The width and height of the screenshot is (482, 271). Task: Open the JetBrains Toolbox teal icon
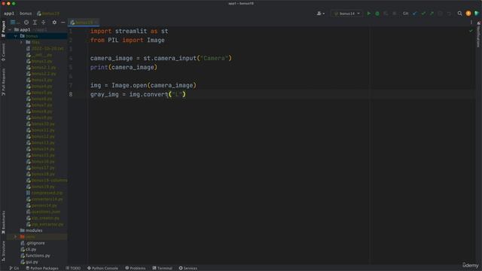(x=477, y=14)
